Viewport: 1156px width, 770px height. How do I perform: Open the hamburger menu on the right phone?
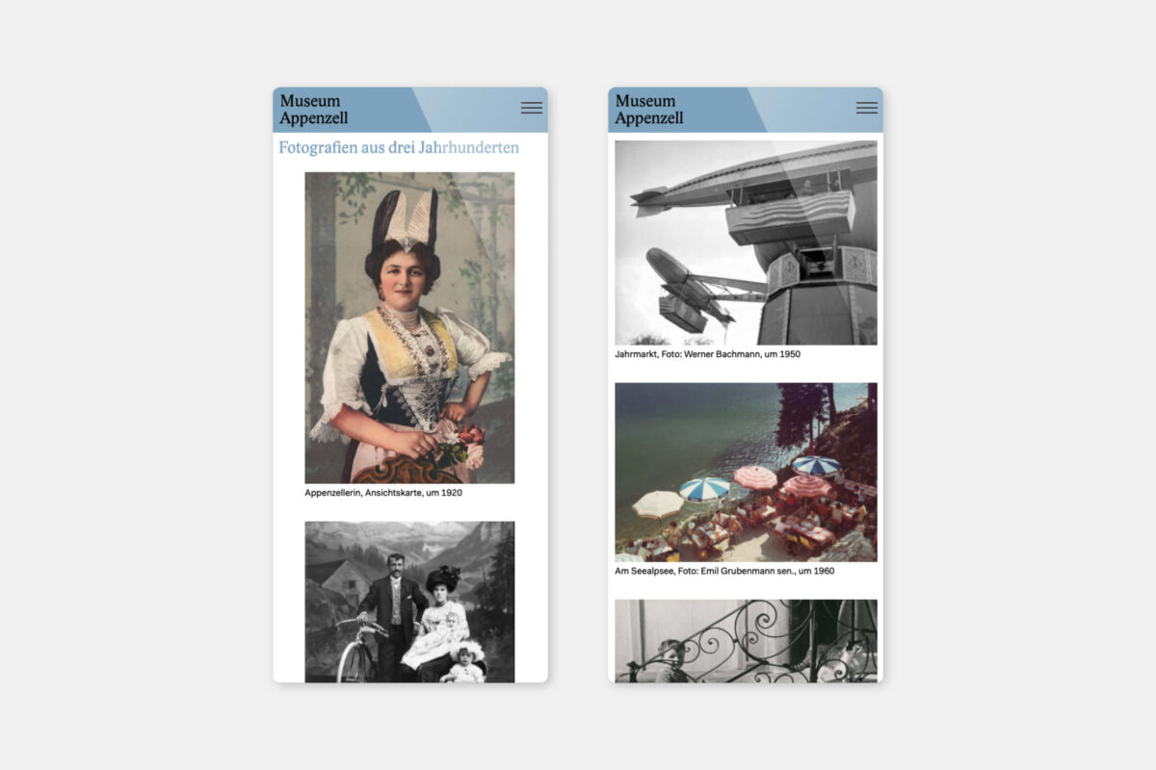[x=867, y=108]
